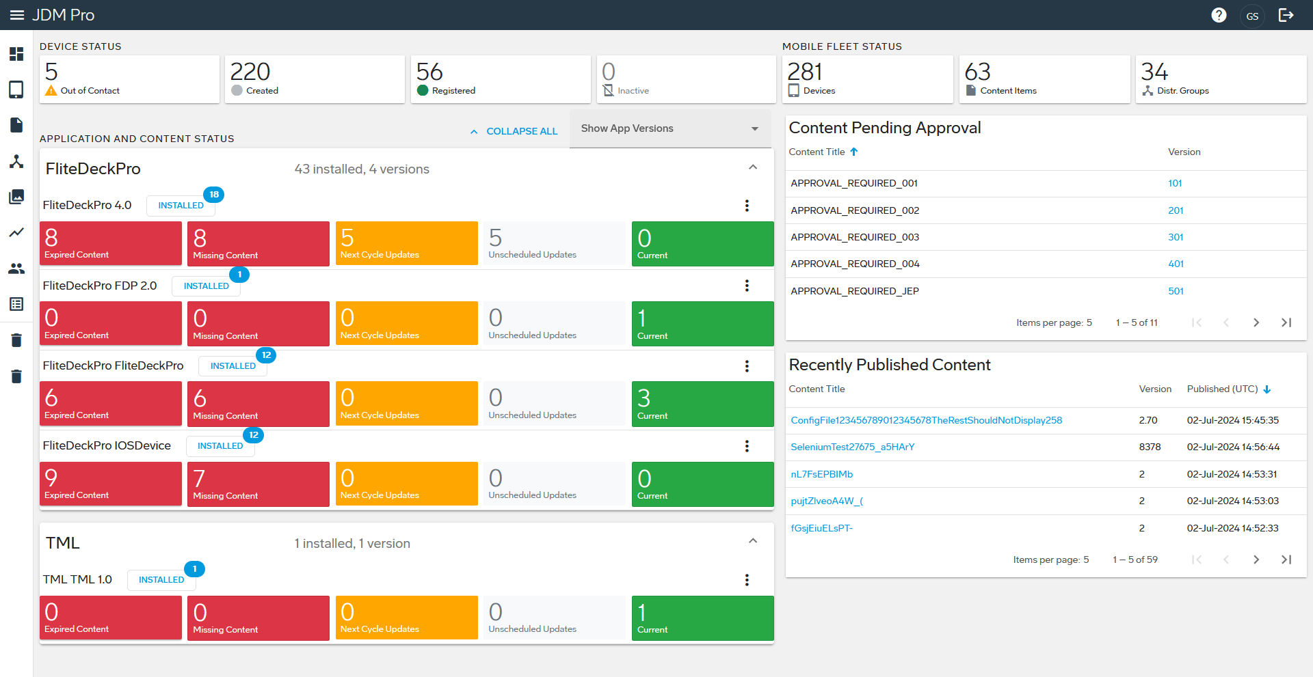Image resolution: width=1313 pixels, height=677 pixels.
Task: Go to next page of Content Pending Approval
Action: pyautogui.click(x=1256, y=322)
